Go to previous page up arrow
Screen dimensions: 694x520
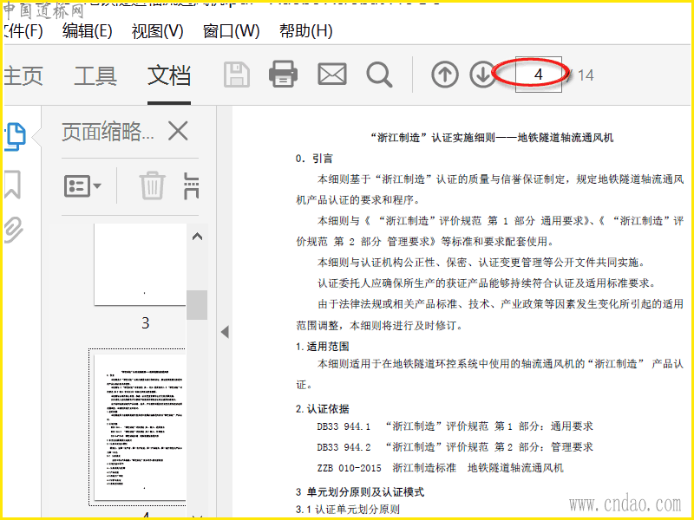point(445,75)
